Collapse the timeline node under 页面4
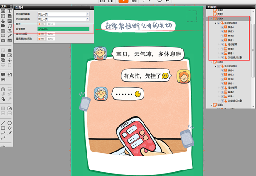Screen dimensions: 256x176 [x=216, y=23]
